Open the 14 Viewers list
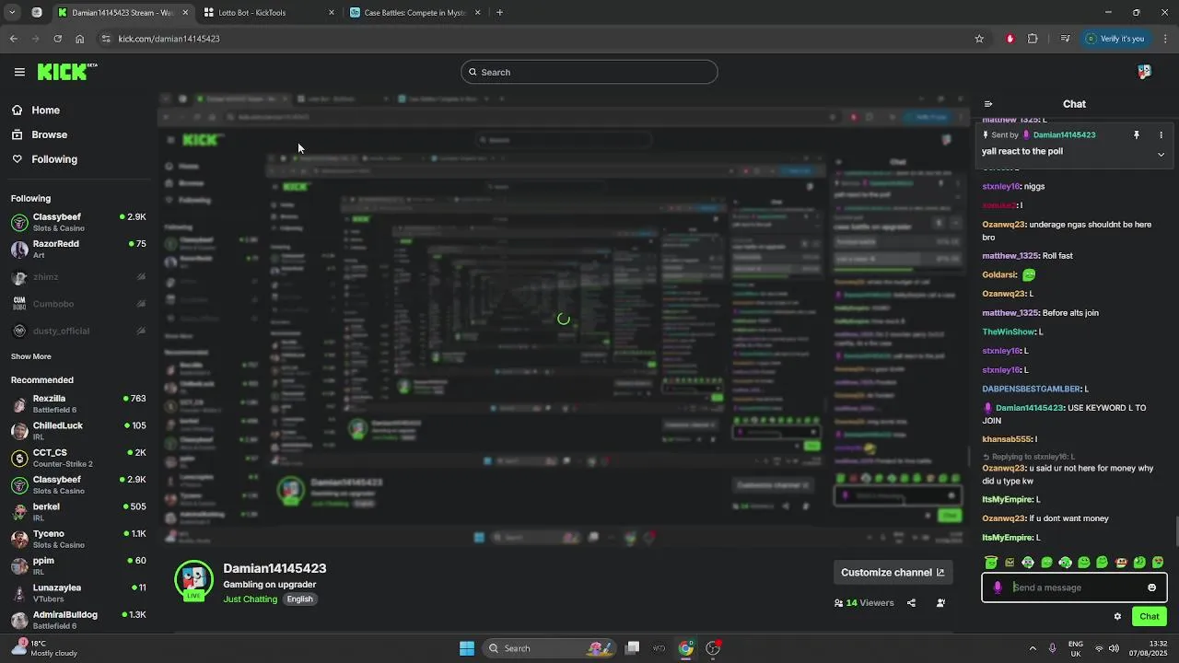 (864, 603)
